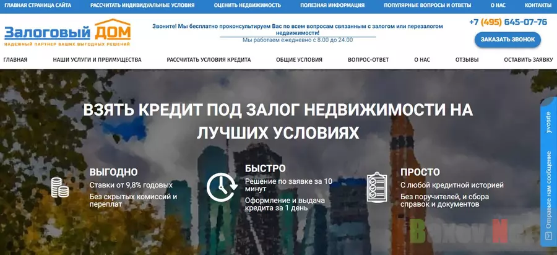Click Ставки от 9,8% годовых text

[x=131, y=185]
